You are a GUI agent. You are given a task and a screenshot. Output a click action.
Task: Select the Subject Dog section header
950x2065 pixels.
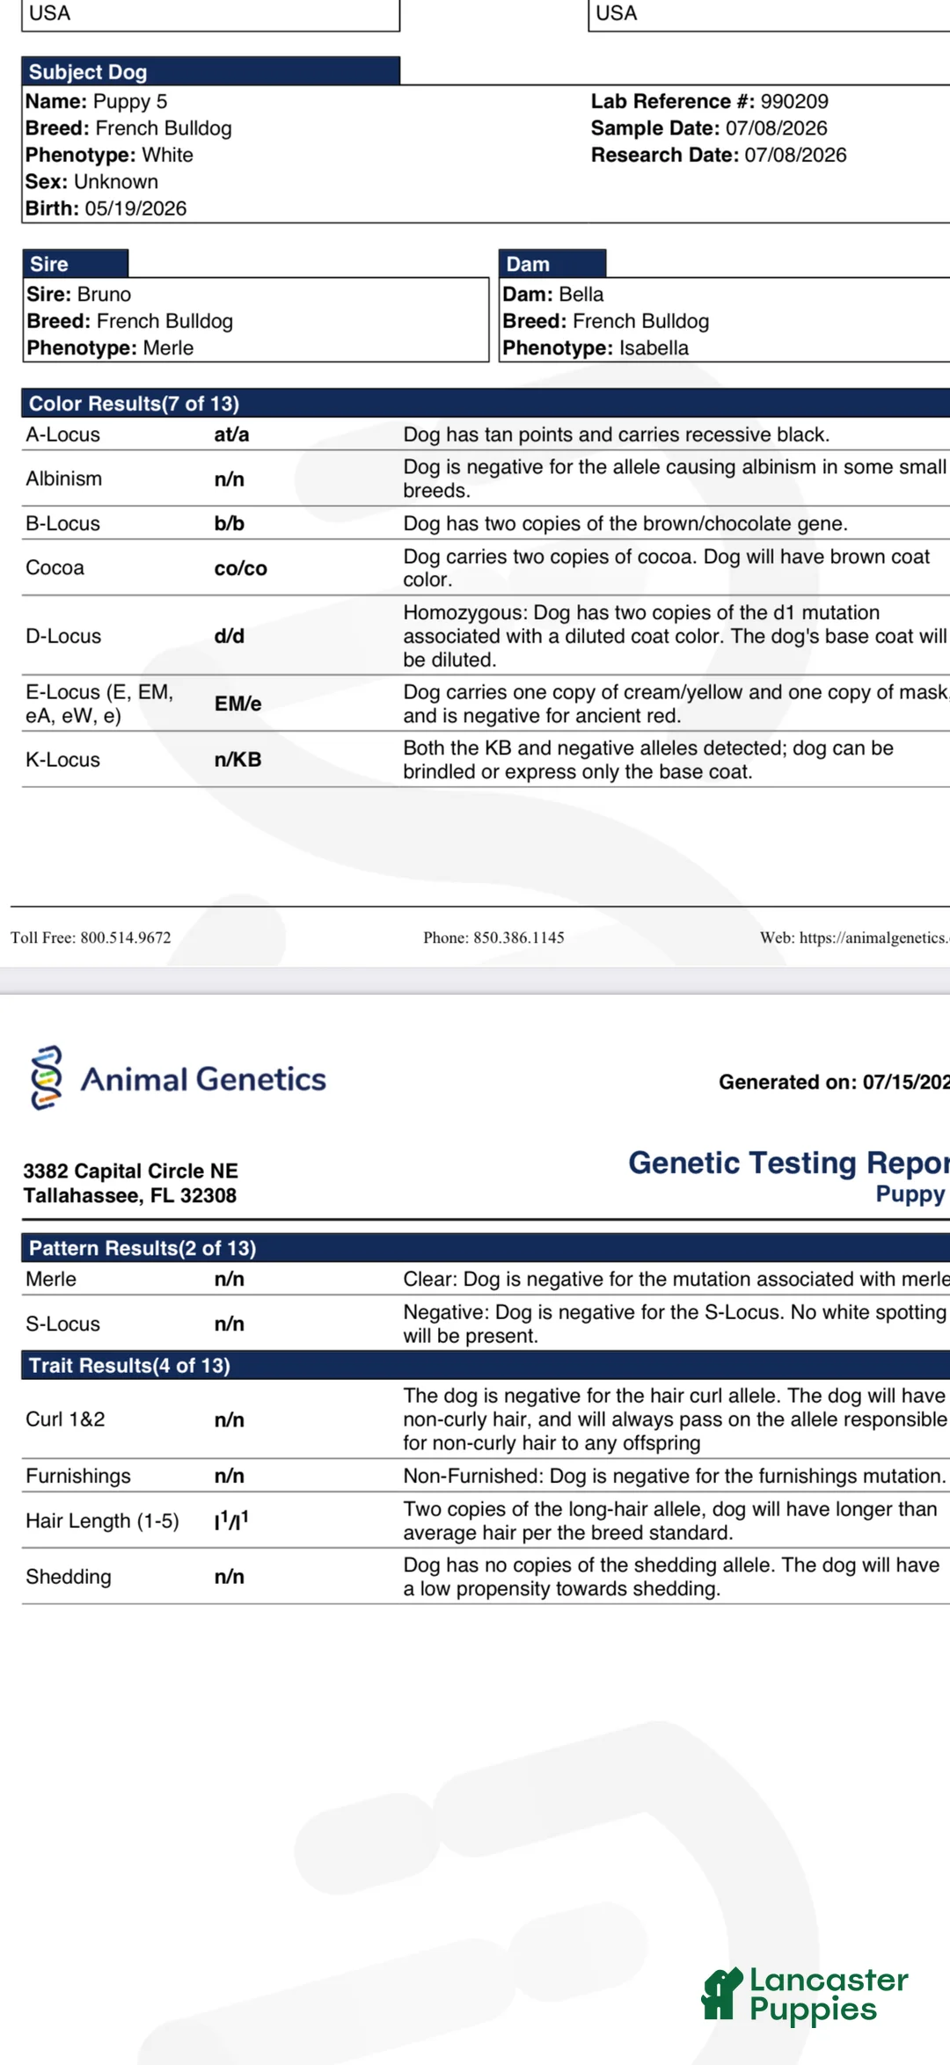[211, 71]
